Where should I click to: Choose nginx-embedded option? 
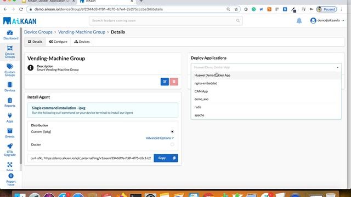click(x=266, y=83)
